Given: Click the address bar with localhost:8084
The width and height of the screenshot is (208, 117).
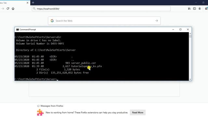Looking at the screenshot, I should (101, 9).
